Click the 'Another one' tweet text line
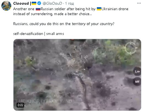This screenshot has height=112, width=143. pos(71,9)
